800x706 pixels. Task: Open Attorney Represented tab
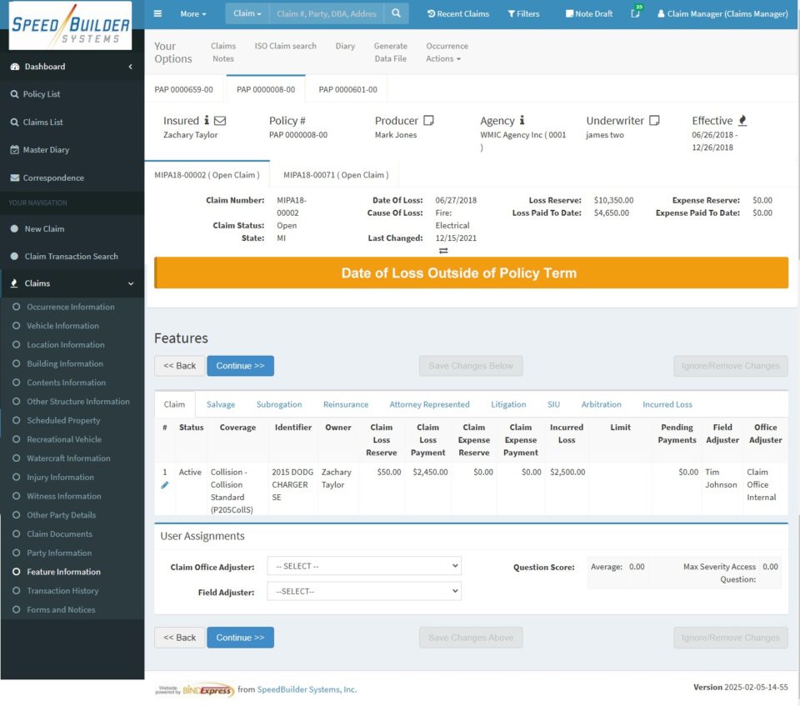click(429, 404)
